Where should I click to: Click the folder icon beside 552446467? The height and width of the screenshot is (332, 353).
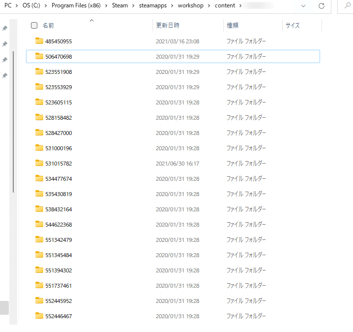(39, 316)
